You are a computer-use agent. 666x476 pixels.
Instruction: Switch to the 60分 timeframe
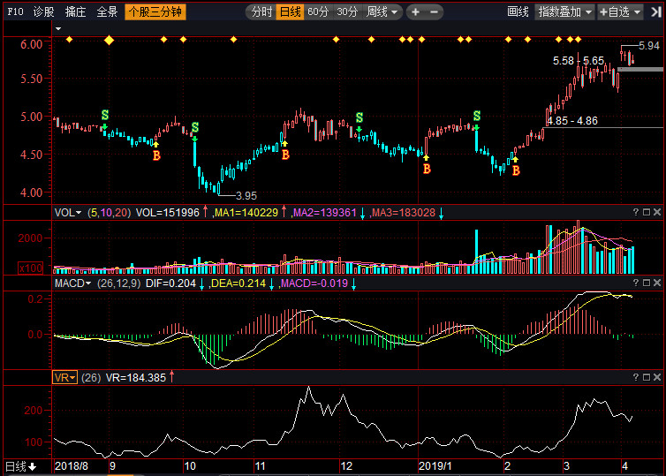(318, 11)
